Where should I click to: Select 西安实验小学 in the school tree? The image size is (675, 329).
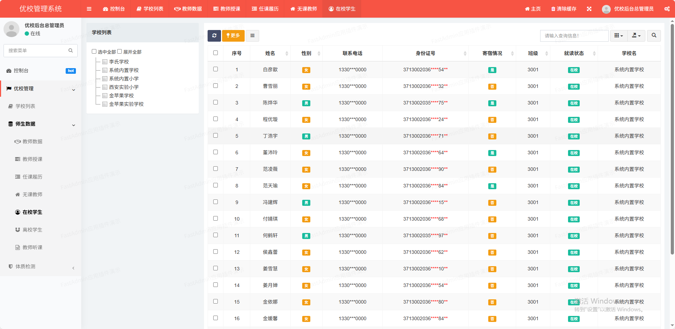click(124, 87)
